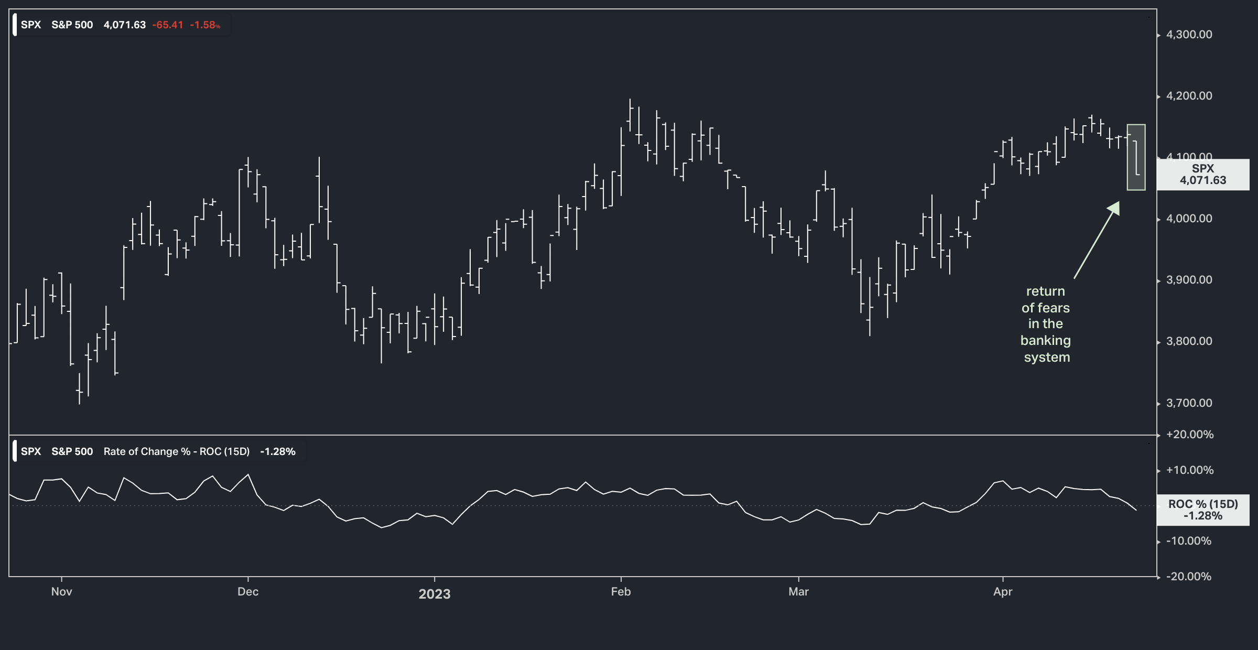
Task: Click the ROC % (15D) -1.28% axis label
Action: click(1203, 510)
